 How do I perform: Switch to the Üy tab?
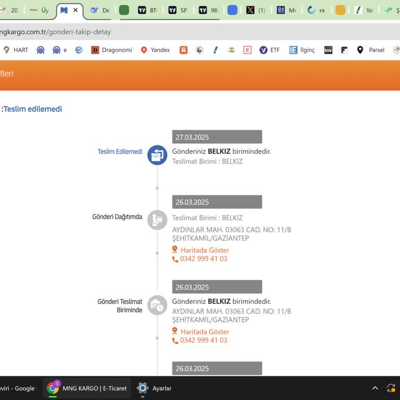(39, 10)
